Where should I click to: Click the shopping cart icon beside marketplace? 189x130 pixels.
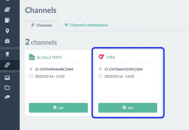tap(66, 25)
